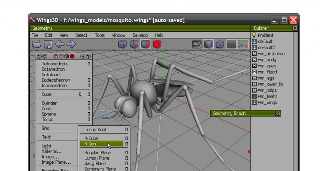This screenshot has width=327, height=171.
Task: Click the context menu history back icon
Action: point(39,56)
